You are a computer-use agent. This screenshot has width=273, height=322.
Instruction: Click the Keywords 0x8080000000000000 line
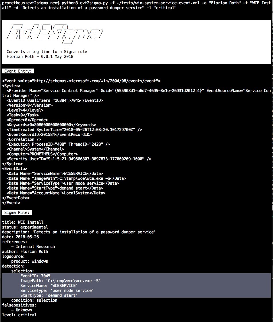[51, 125]
